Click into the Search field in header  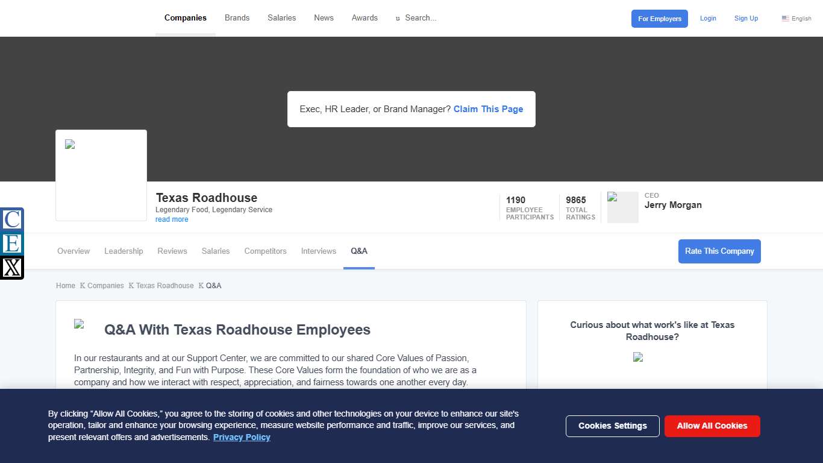428,18
